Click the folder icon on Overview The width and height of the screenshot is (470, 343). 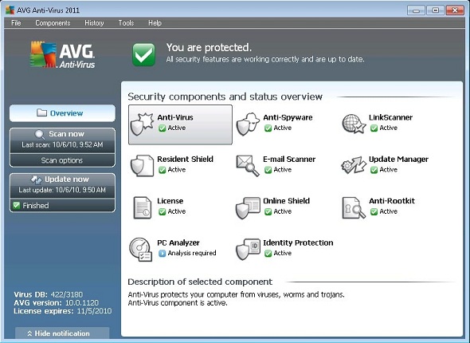tap(41, 112)
